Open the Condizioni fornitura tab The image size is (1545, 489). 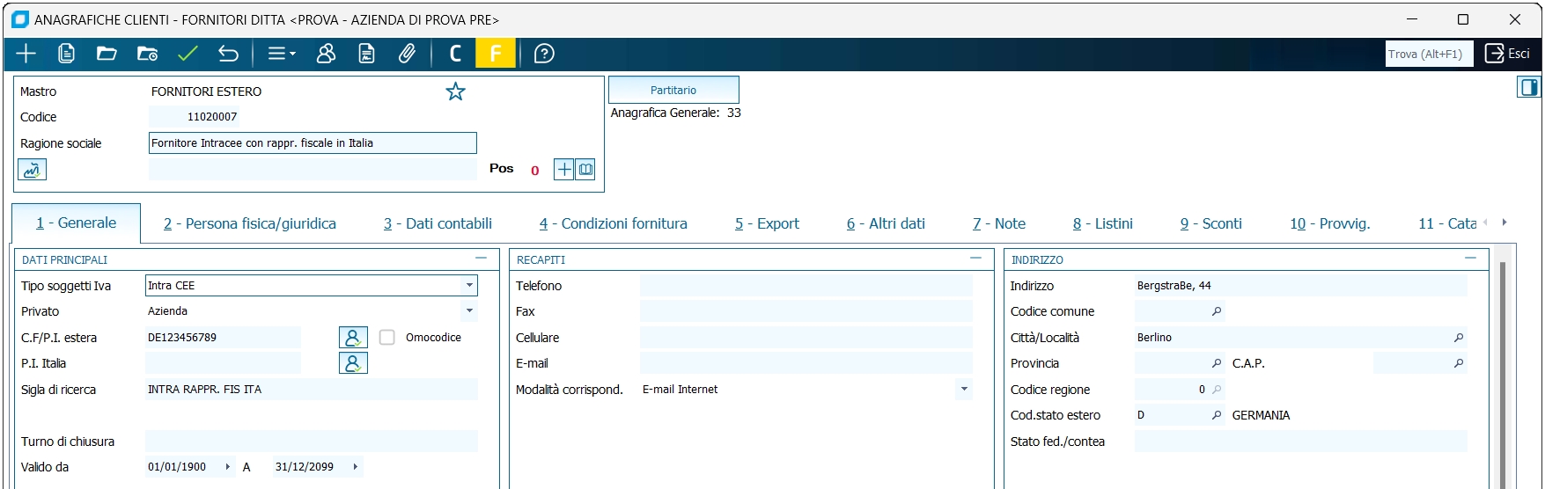point(613,223)
